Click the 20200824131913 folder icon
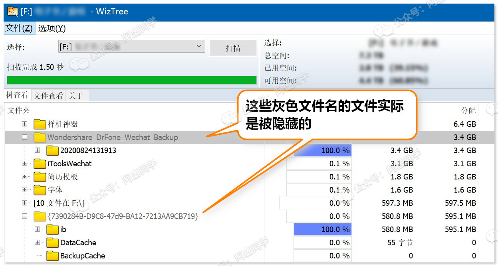The width and height of the screenshot is (498, 266). [x=53, y=151]
